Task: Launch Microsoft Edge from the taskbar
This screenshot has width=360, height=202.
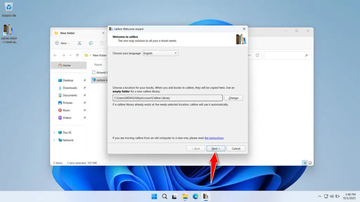Action: coord(195,196)
